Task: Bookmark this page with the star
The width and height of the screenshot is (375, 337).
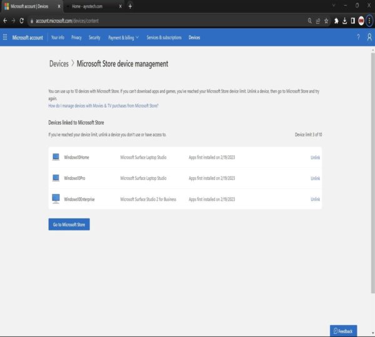Action: coord(326,21)
